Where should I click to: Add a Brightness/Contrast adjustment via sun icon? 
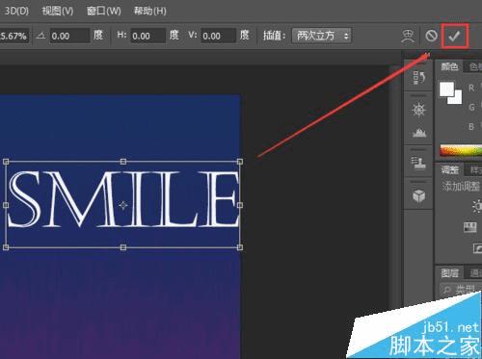click(477, 206)
